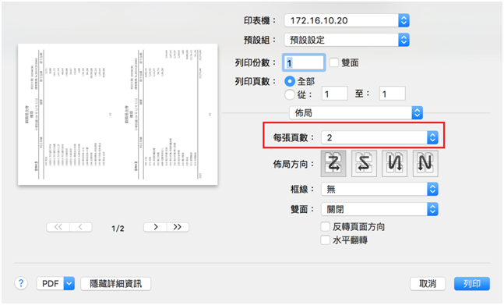The width and height of the screenshot is (504, 305).
Task: Toggle 反轉頁面方向 checkbox
Action: pyautogui.click(x=326, y=226)
